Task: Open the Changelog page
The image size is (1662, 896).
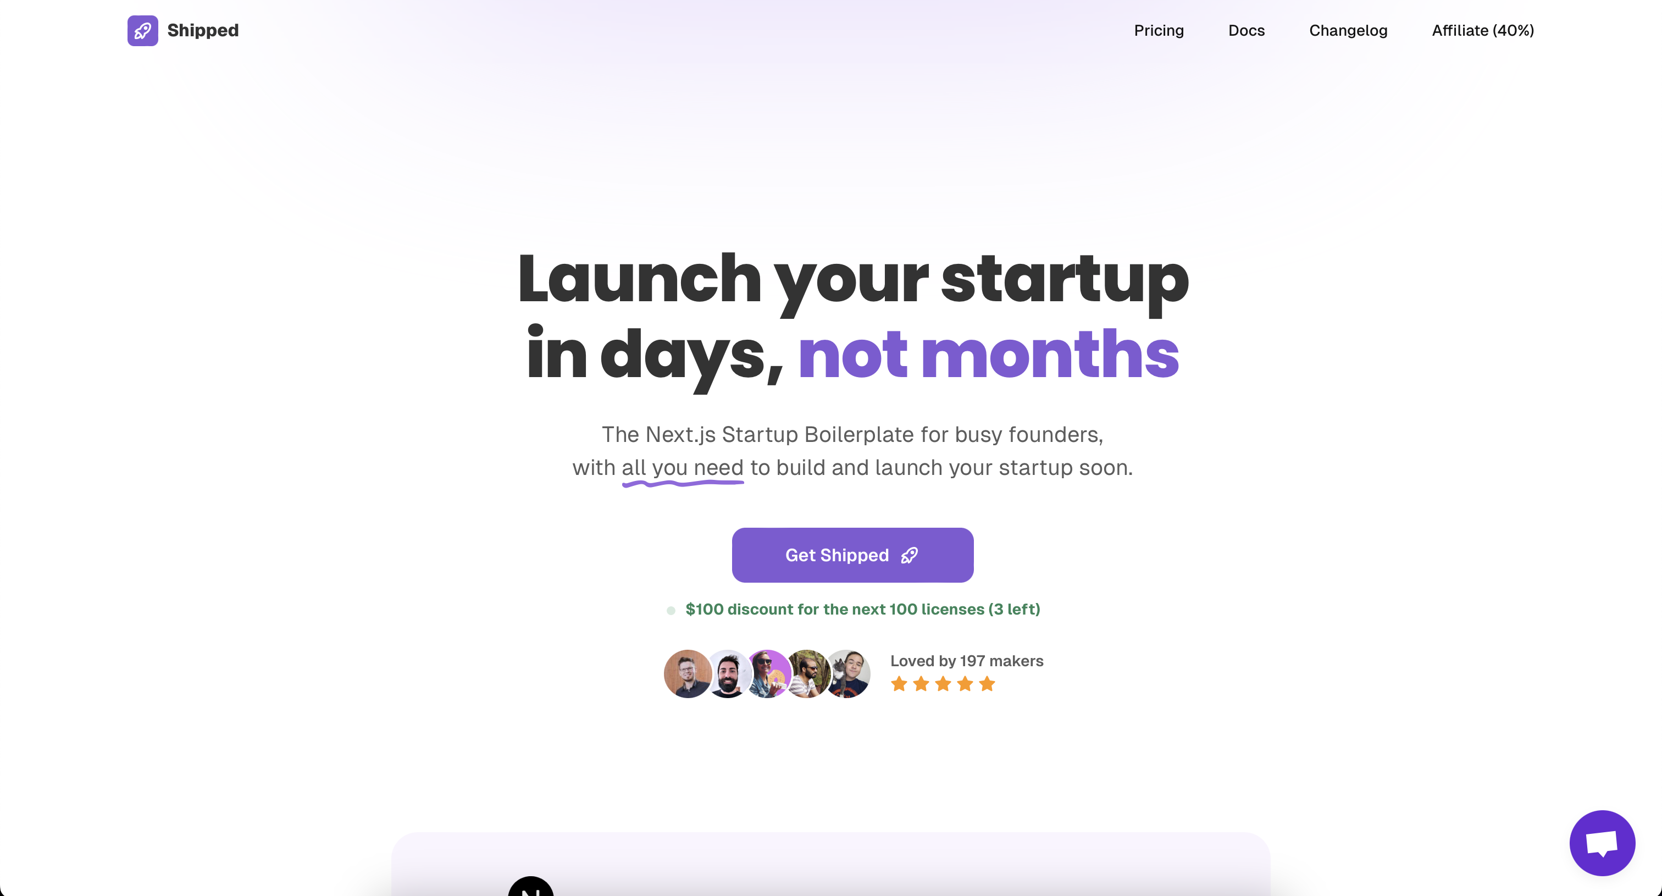Action: pyautogui.click(x=1348, y=30)
